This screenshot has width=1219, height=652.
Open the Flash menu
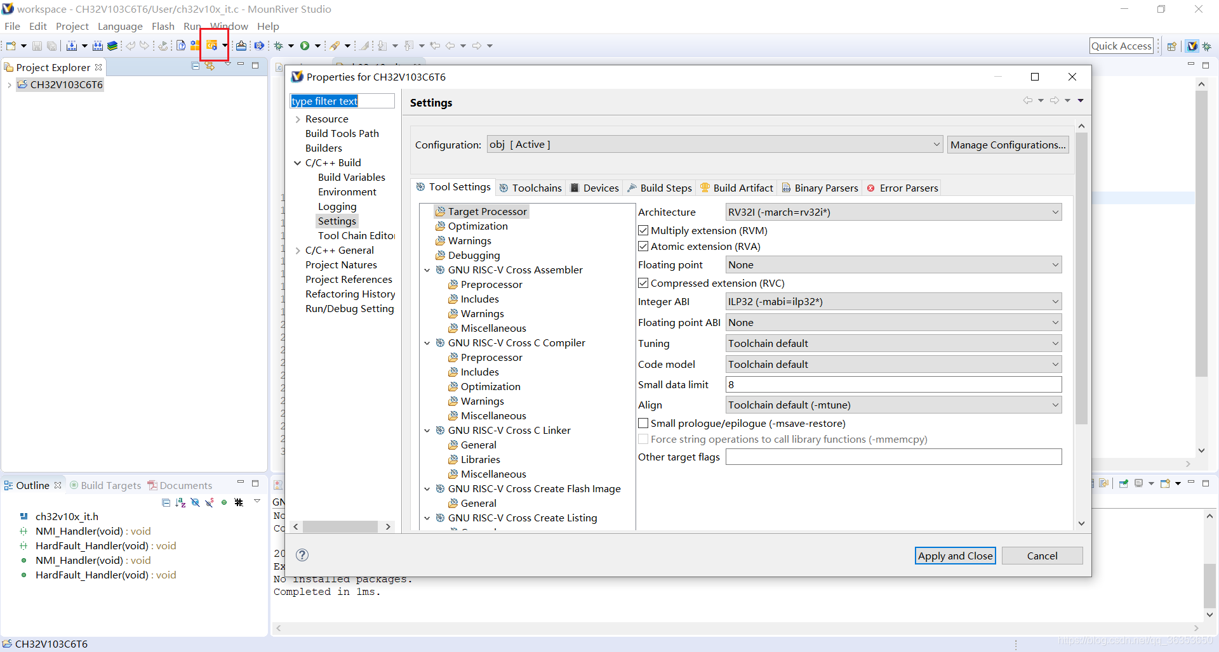click(163, 26)
